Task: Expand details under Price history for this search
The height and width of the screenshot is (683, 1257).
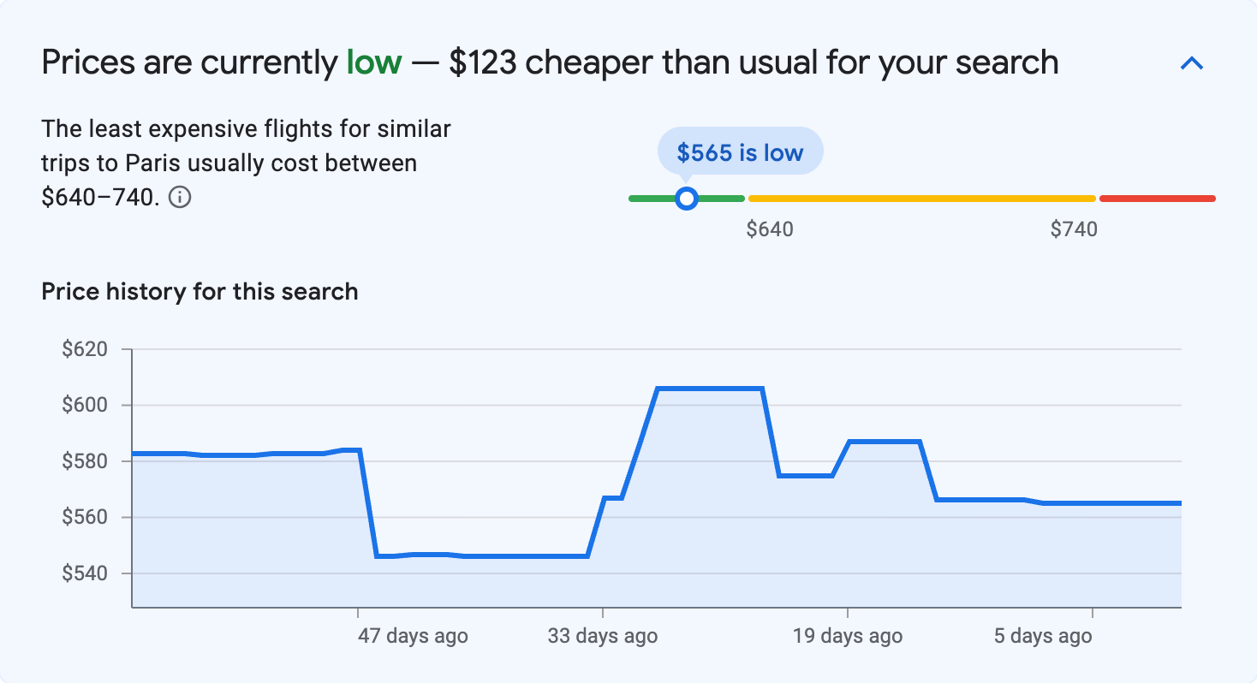Action: (x=199, y=292)
